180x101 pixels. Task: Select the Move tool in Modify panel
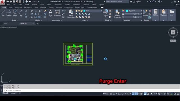point(32,11)
